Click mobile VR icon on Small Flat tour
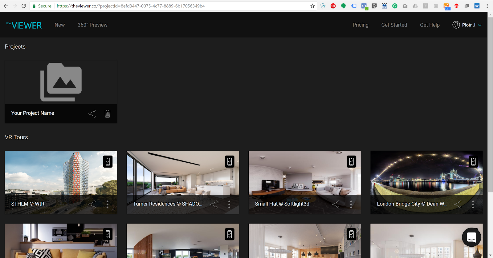 point(352,161)
